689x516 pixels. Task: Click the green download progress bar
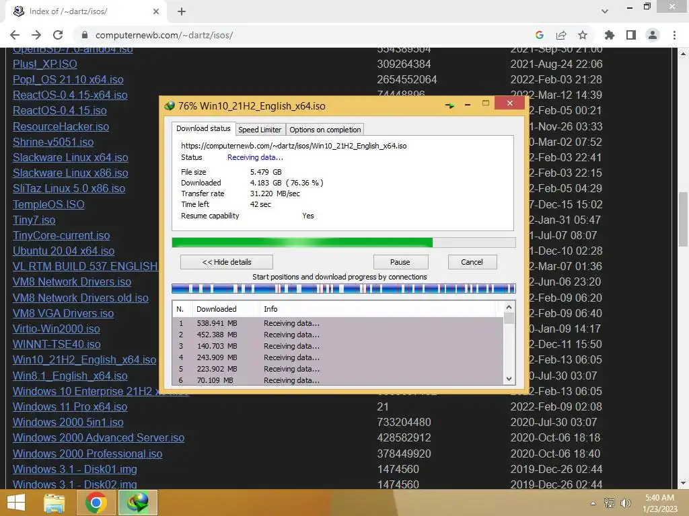[344, 243]
